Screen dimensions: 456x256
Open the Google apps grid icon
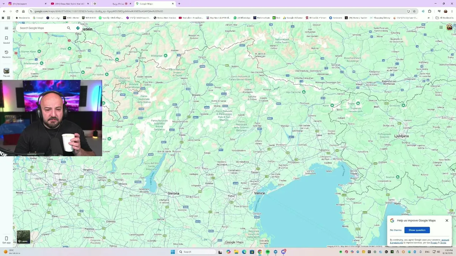point(441,27)
